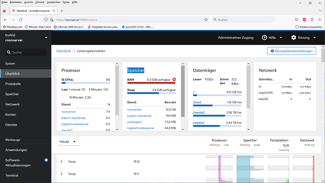Open Software-Aktualisierungen in sidebar

tap(26, 163)
